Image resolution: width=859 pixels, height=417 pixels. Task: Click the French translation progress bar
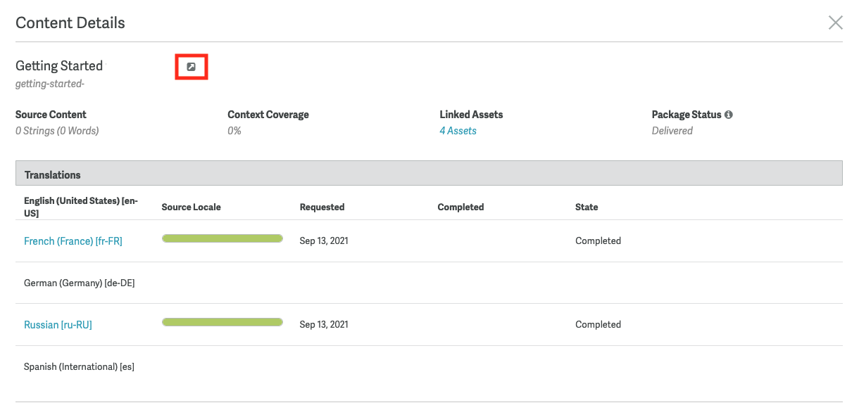[x=222, y=239]
